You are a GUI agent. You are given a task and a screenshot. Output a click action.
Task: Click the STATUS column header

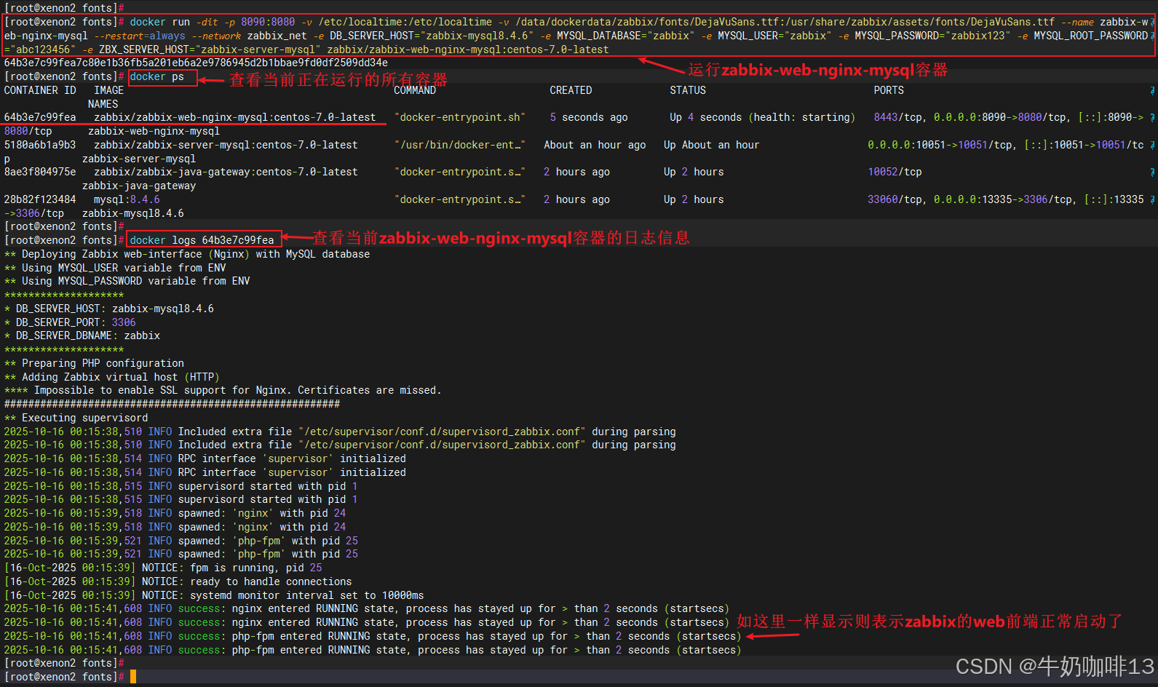click(688, 90)
